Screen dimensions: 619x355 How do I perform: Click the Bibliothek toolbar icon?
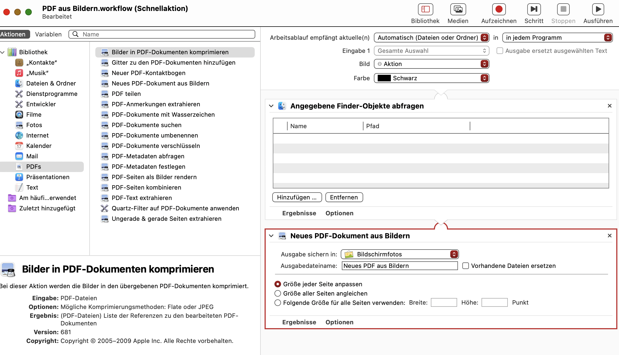425,10
